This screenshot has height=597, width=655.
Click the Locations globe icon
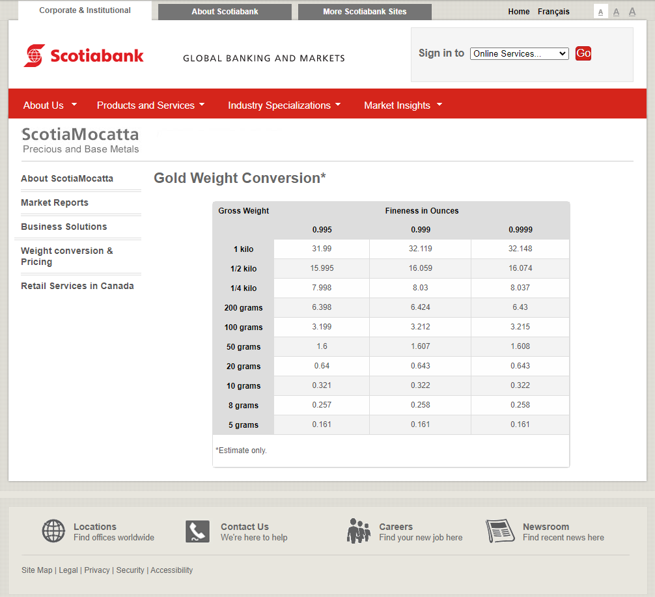click(53, 531)
